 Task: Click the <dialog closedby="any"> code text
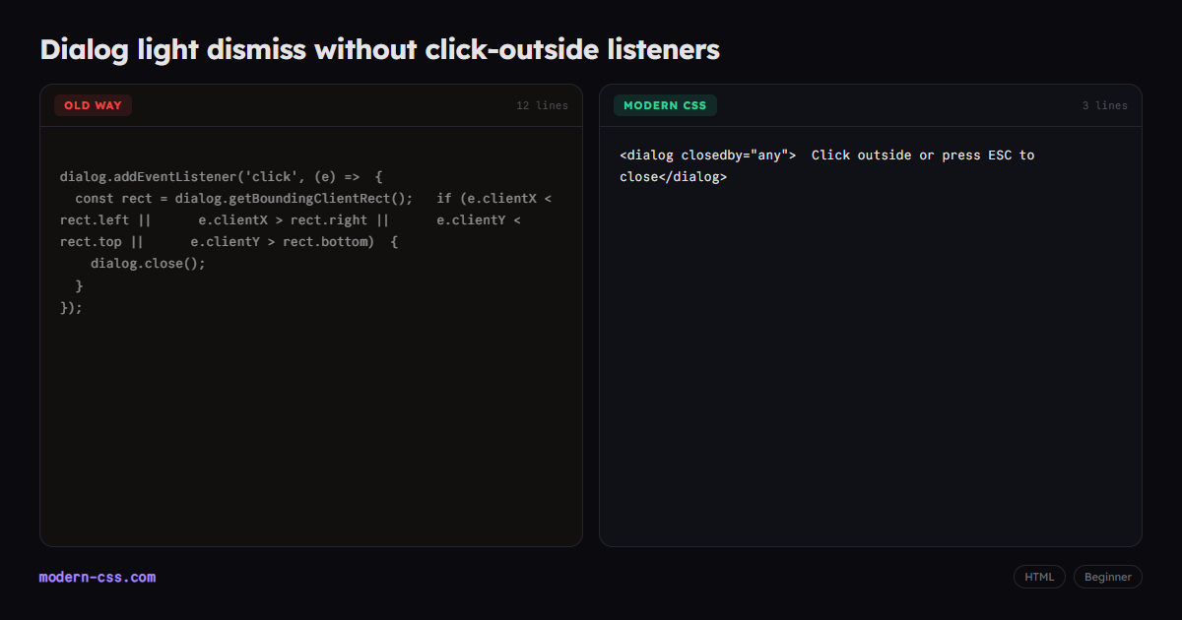click(x=707, y=155)
